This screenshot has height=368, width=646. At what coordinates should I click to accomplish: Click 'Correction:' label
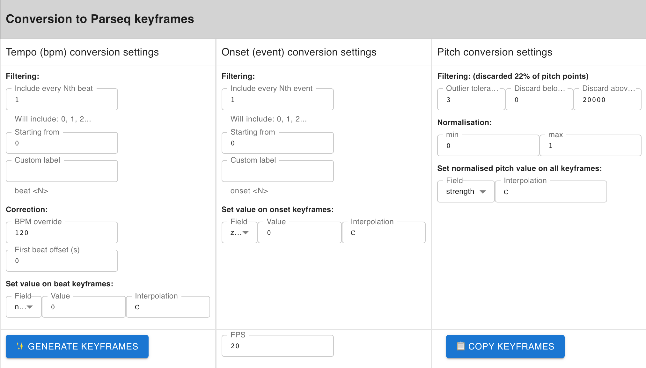coord(27,210)
